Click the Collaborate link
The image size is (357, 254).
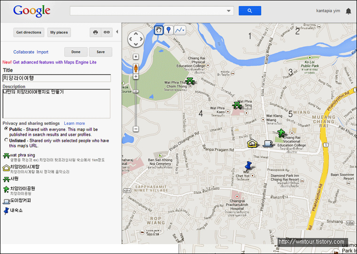pos(23,52)
